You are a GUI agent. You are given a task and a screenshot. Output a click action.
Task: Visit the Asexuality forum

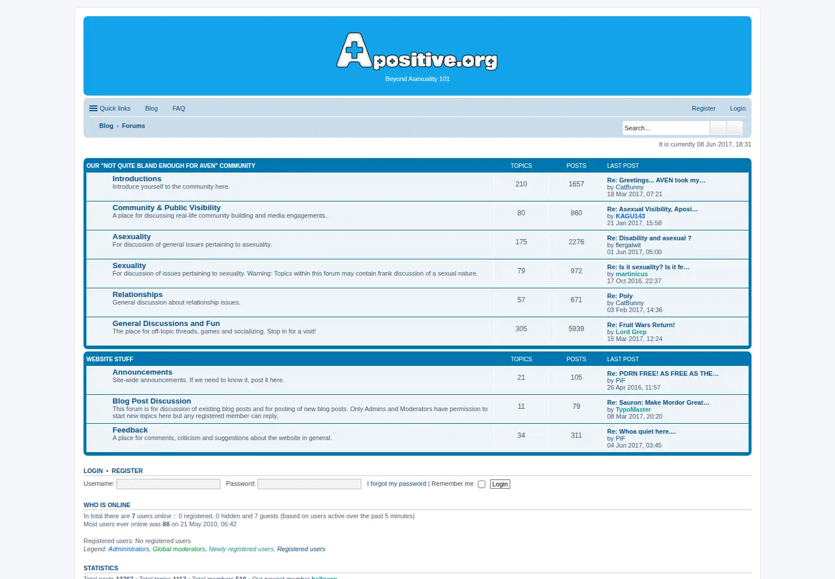pos(132,237)
